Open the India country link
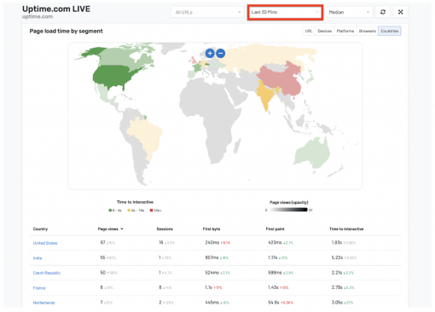 (38, 258)
